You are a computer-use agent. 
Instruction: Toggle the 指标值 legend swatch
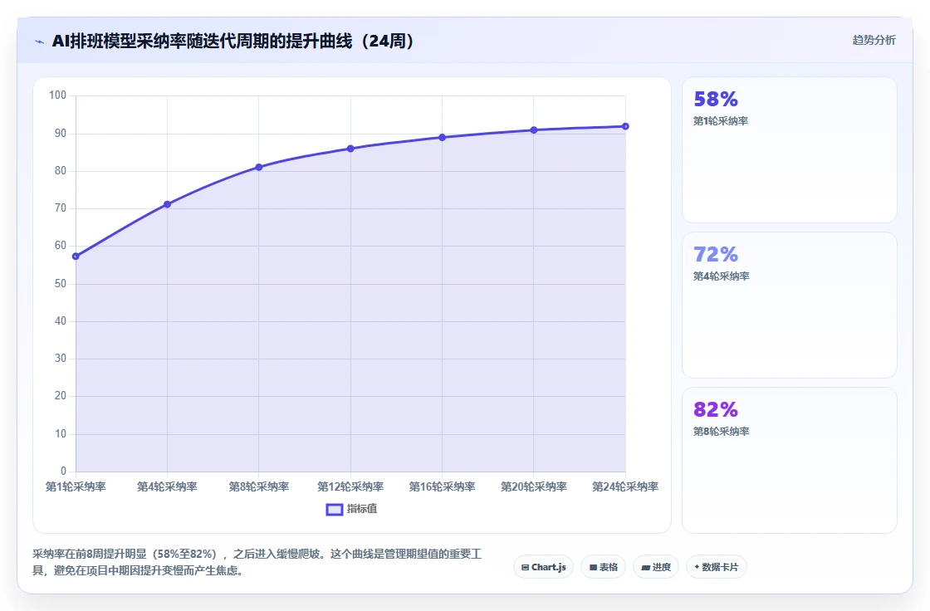(335, 509)
